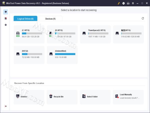150x113 pixels.
Task: Click the ThawSpace drive usage bar
Action: 98,33
